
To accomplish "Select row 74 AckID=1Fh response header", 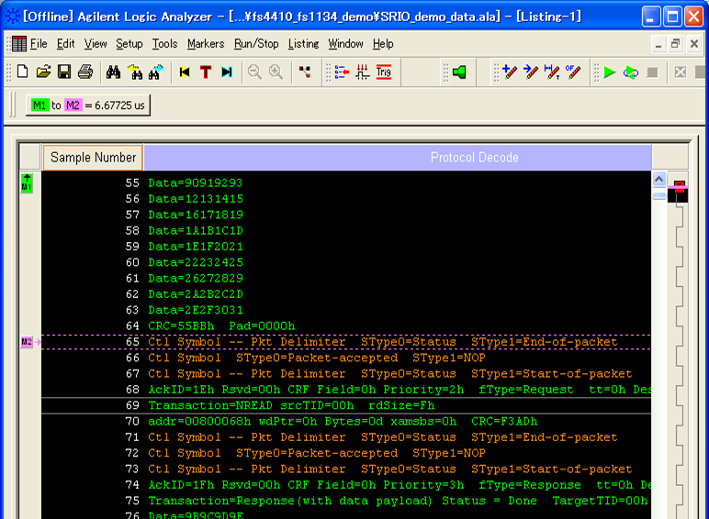I will 346,485.
